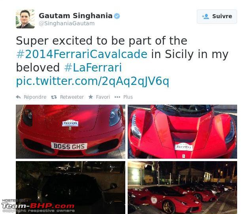Open the #LaFerrari hashtag
Screen dimensions: 249x214
[93, 68]
